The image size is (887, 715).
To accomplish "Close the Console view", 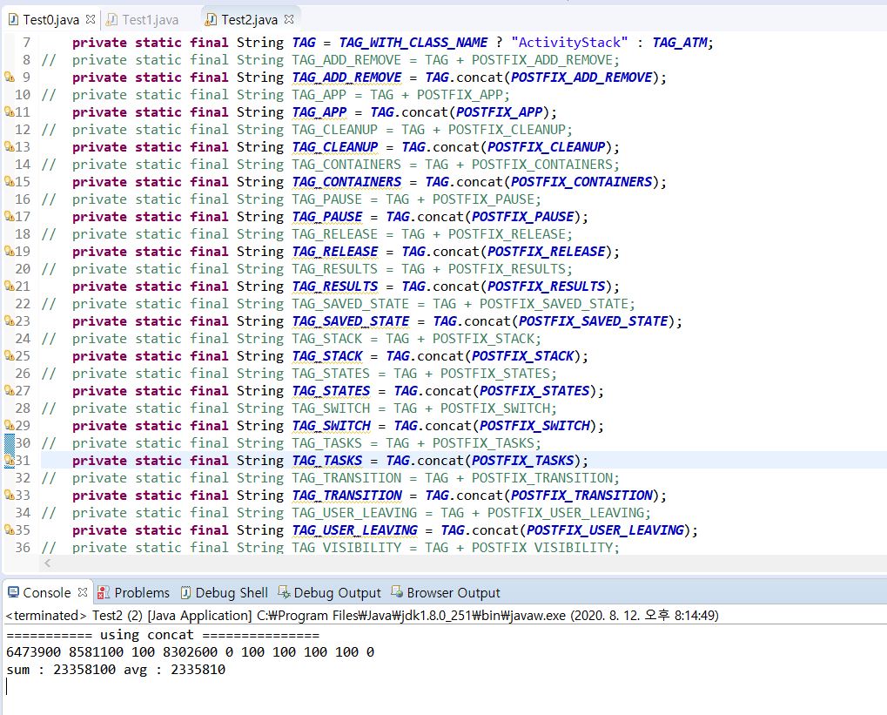I will [83, 592].
